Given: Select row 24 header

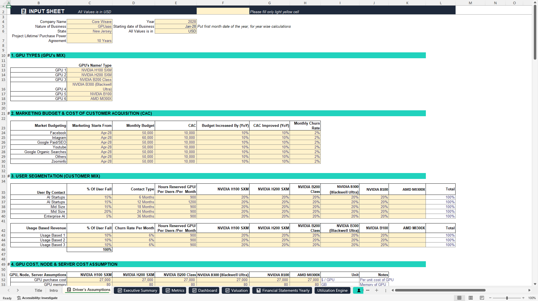Looking at the screenshot, I should (x=3, y=133).
